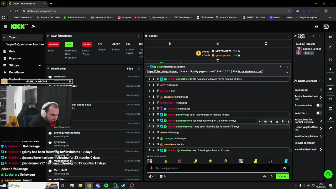
Task: Delete message via hover toolbar trash icon
Action: pyautogui.click(x=288, y=122)
